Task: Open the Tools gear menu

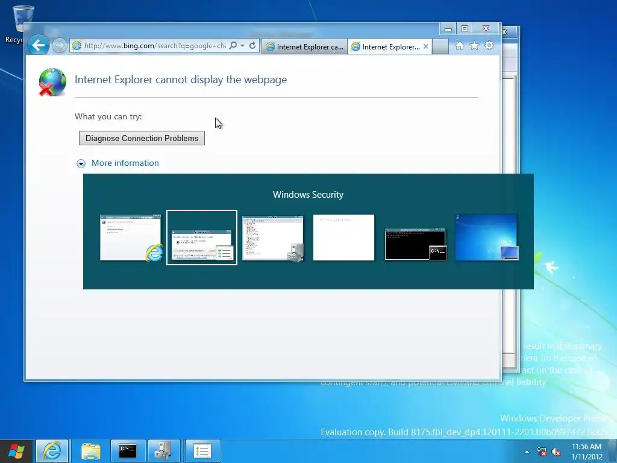Action: pos(489,46)
